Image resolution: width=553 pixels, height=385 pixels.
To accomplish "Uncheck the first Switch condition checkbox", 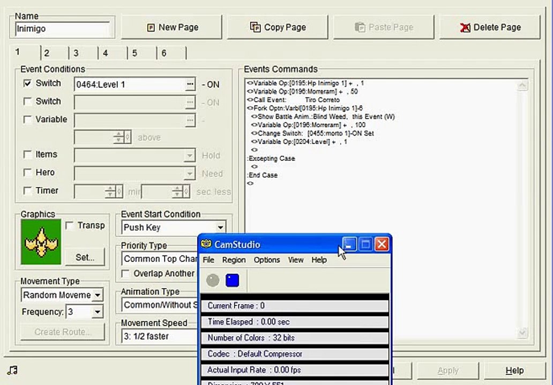I will pyautogui.click(x=27, y=83).
